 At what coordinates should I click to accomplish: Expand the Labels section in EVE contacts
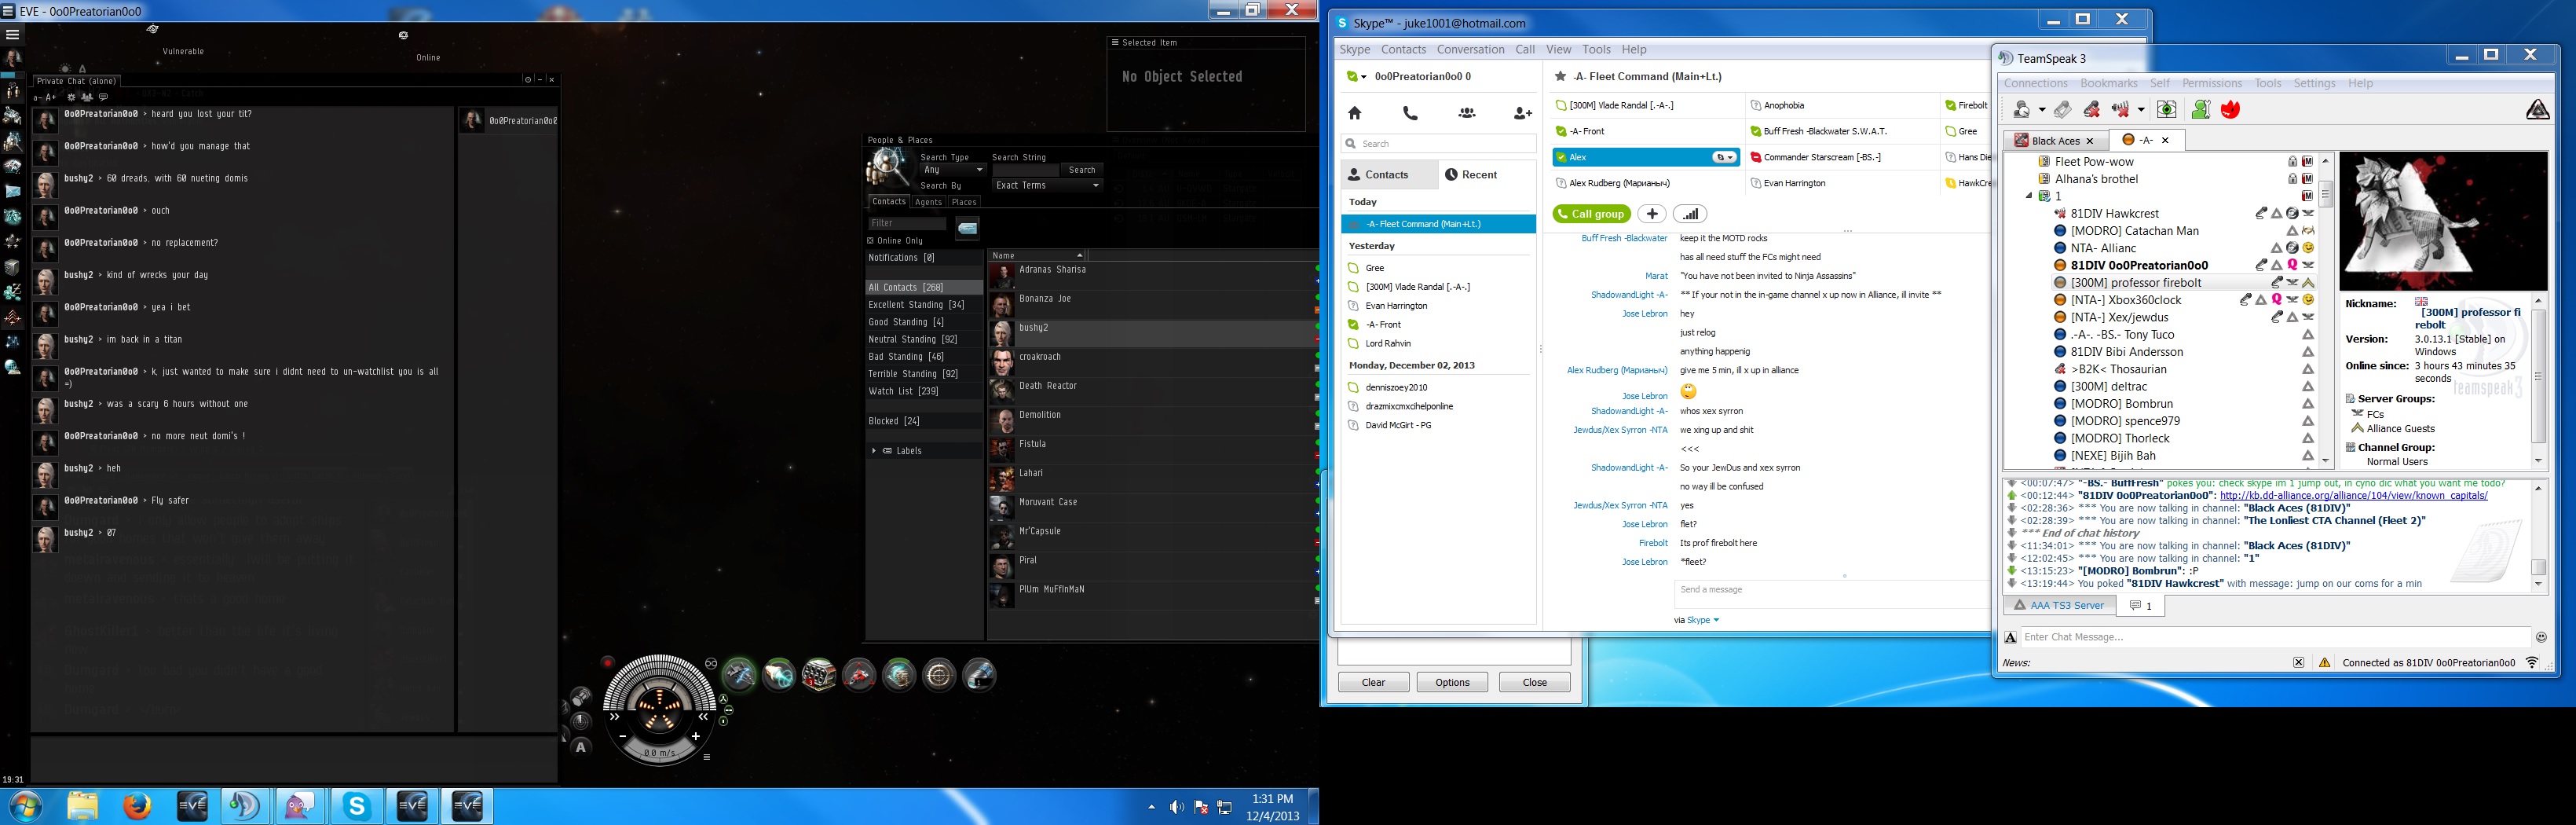874,451
